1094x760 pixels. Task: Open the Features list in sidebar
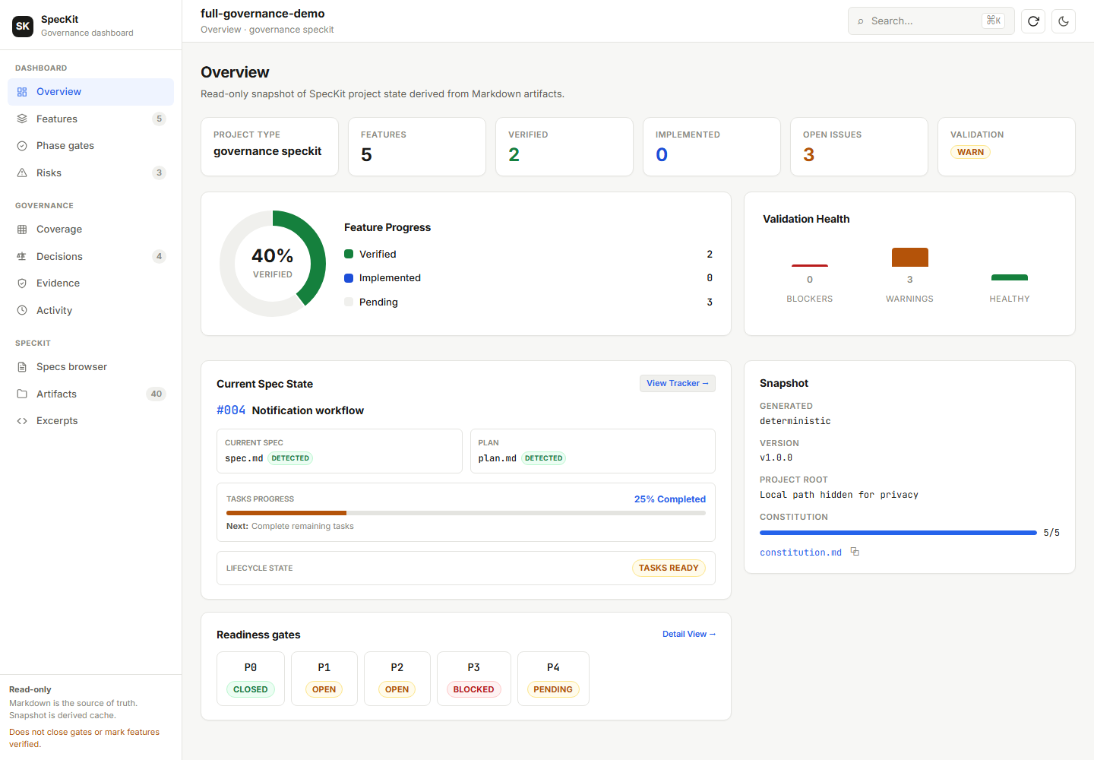tap(90, 119)
